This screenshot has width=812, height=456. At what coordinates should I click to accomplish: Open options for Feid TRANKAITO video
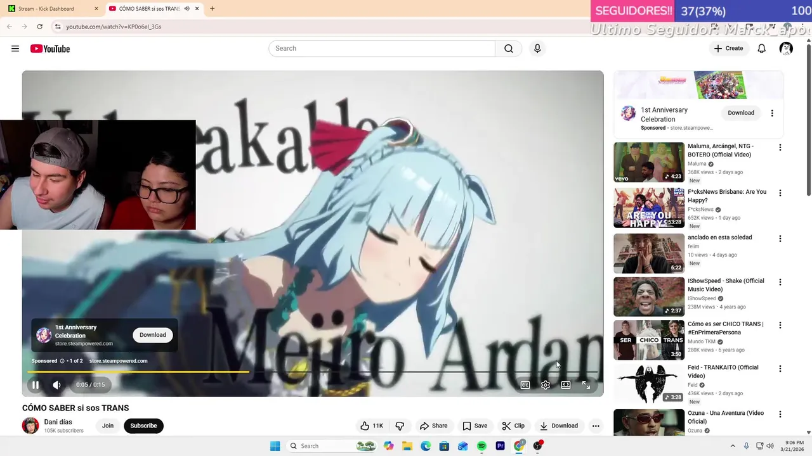coord(780,369)
